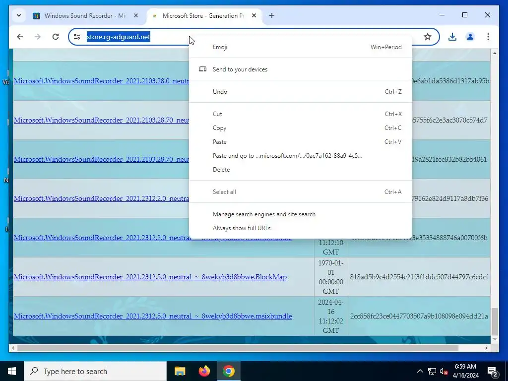Click the 2024-04-16 11:12:02 GMT date cell
Viewport: 508px width, 381px height.
(x=331, y=316)
